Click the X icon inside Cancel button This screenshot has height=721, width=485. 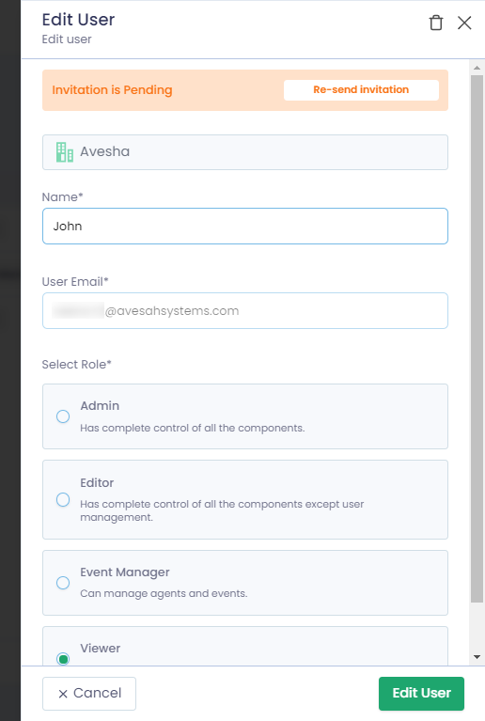pyautogui.click(x=63, y=694)
